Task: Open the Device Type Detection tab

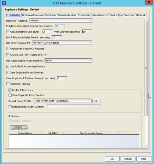Action: pos(122,15)
